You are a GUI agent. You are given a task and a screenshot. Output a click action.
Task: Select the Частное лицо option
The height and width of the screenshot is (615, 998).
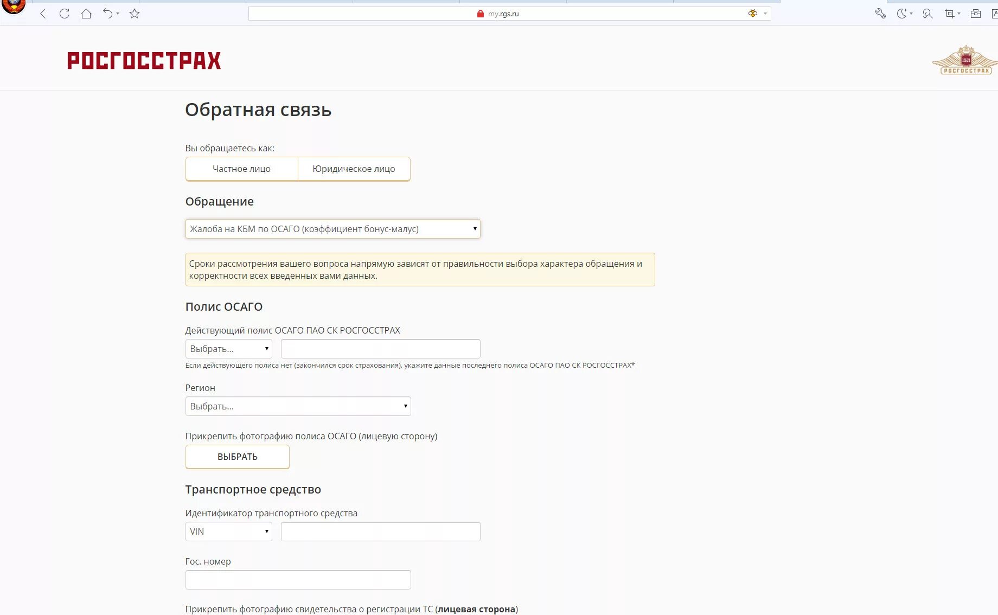click(241, 169)
